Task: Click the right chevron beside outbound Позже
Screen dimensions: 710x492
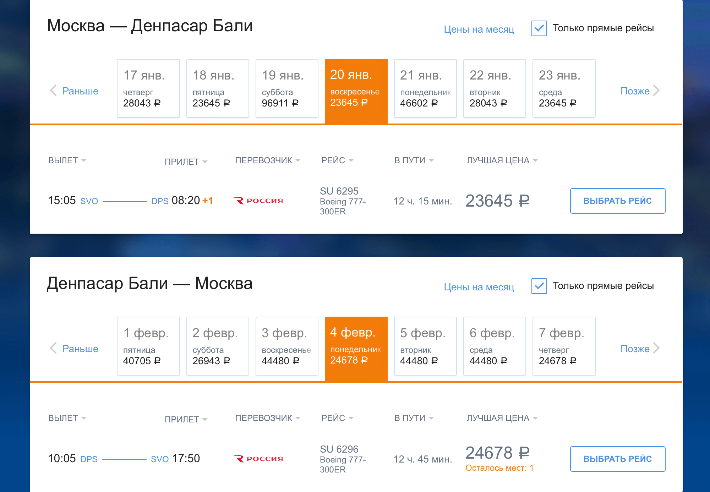Action: (656, 91)
